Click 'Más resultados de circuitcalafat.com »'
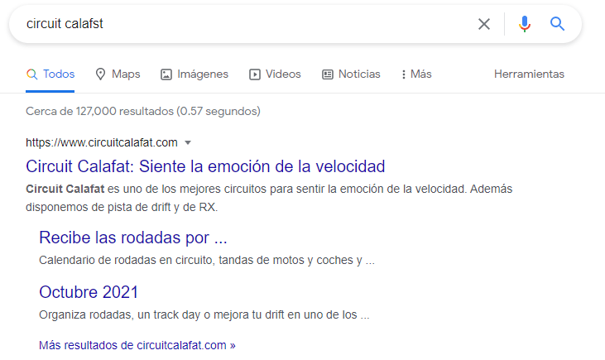This screenshot has width=605, height=360. click(137, 345)
